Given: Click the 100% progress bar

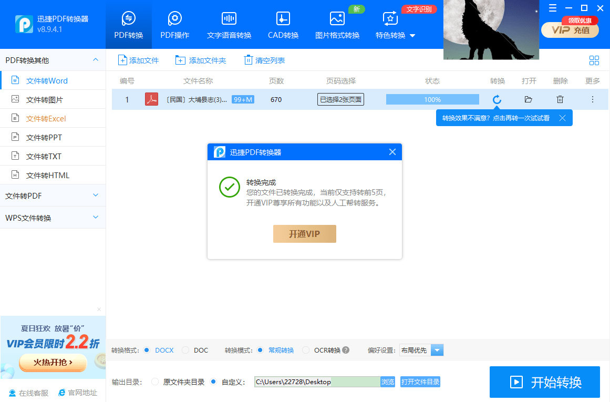Looking at the screenshot, I should [432, 99].
